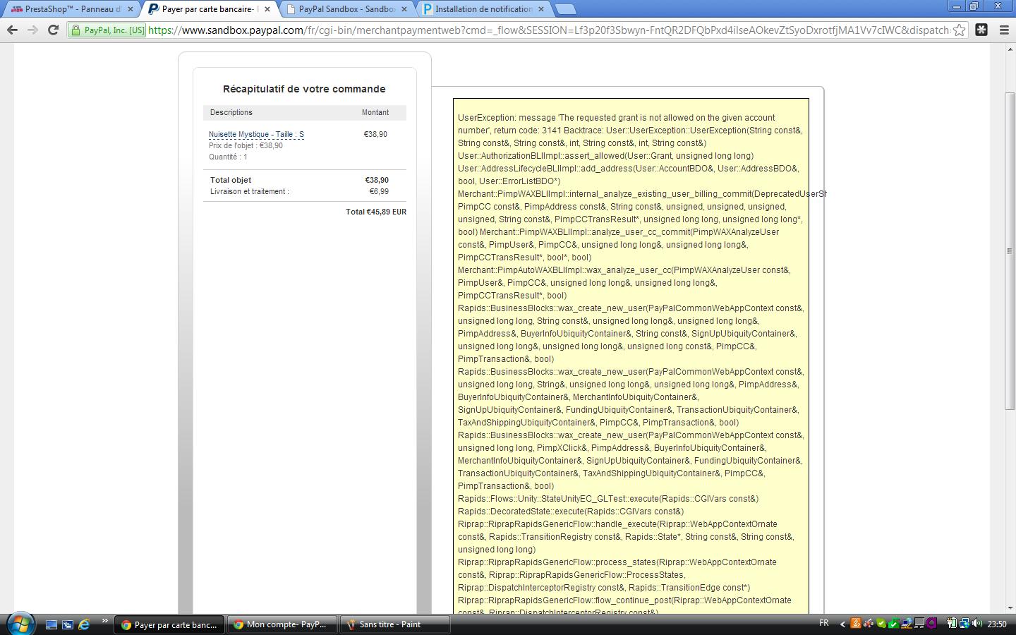Open the Nuisette Mystique - Taille : S link
The width and height of the screenshot is (1016, 635).
(x=256, y=134)
